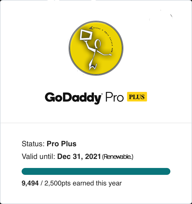192x204 pixels.
Task: Click the bold 'Pro Plus' status value
Action: tap(61, 144)
